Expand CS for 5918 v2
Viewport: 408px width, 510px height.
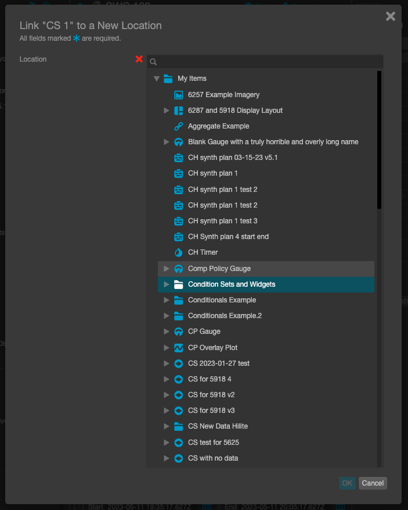click(167, 395)
